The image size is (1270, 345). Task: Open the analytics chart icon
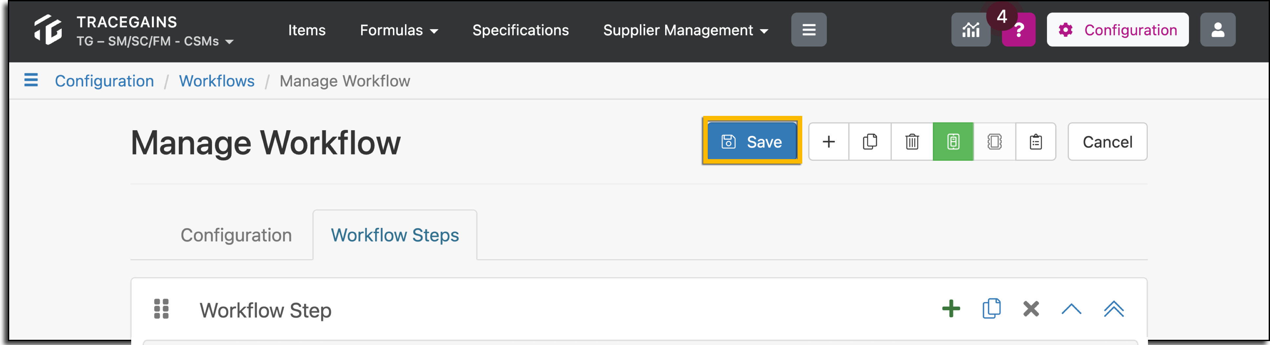971,30
